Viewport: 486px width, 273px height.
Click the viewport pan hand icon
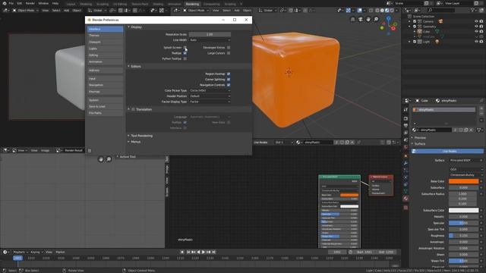tap(368, 19)
